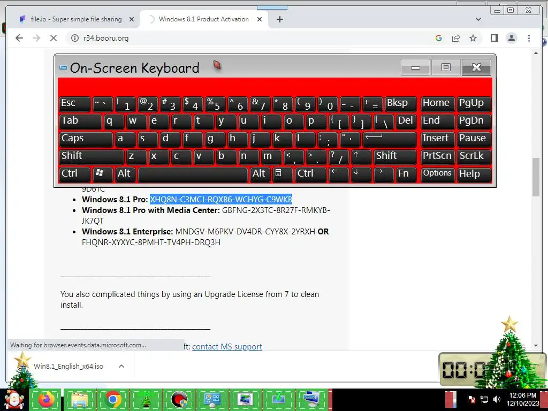Launch Firefox from taskbar
The height and width of the screenshot is (411, 548).
46,400
